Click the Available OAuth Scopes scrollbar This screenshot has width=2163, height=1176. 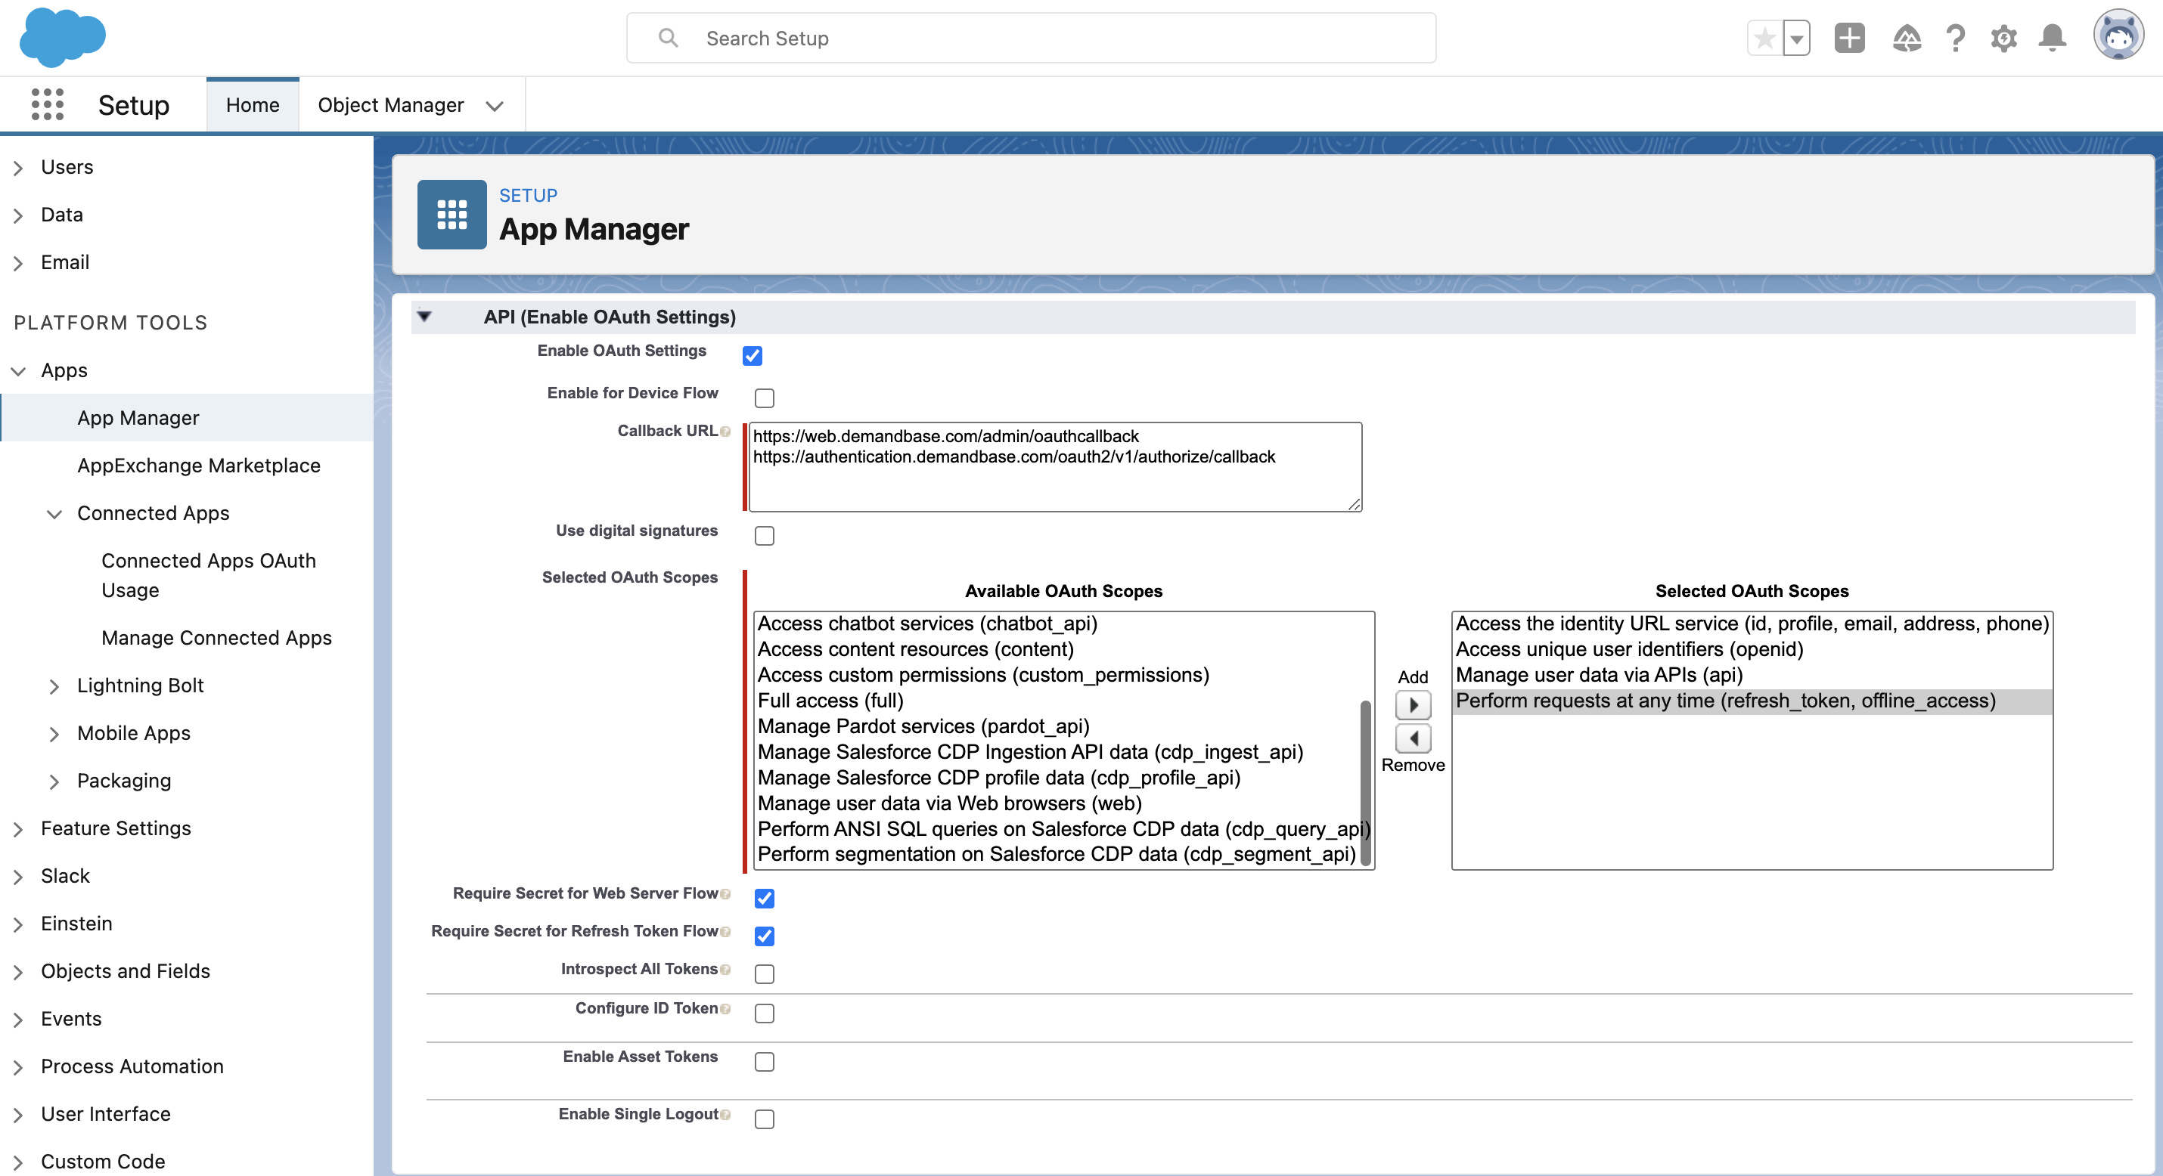pyautogui.click(x=1365, y=782)
